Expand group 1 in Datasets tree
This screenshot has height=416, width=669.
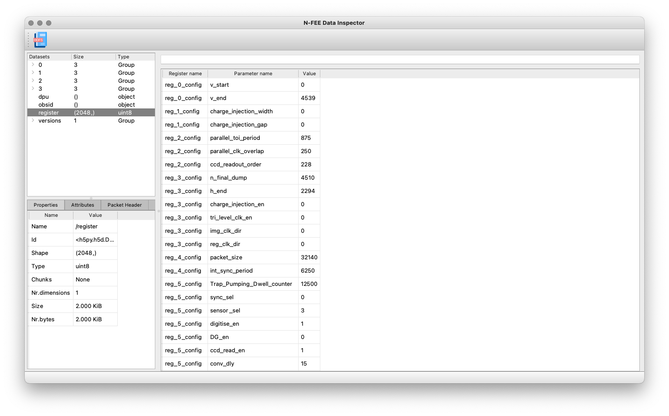(x=33, y=73)
